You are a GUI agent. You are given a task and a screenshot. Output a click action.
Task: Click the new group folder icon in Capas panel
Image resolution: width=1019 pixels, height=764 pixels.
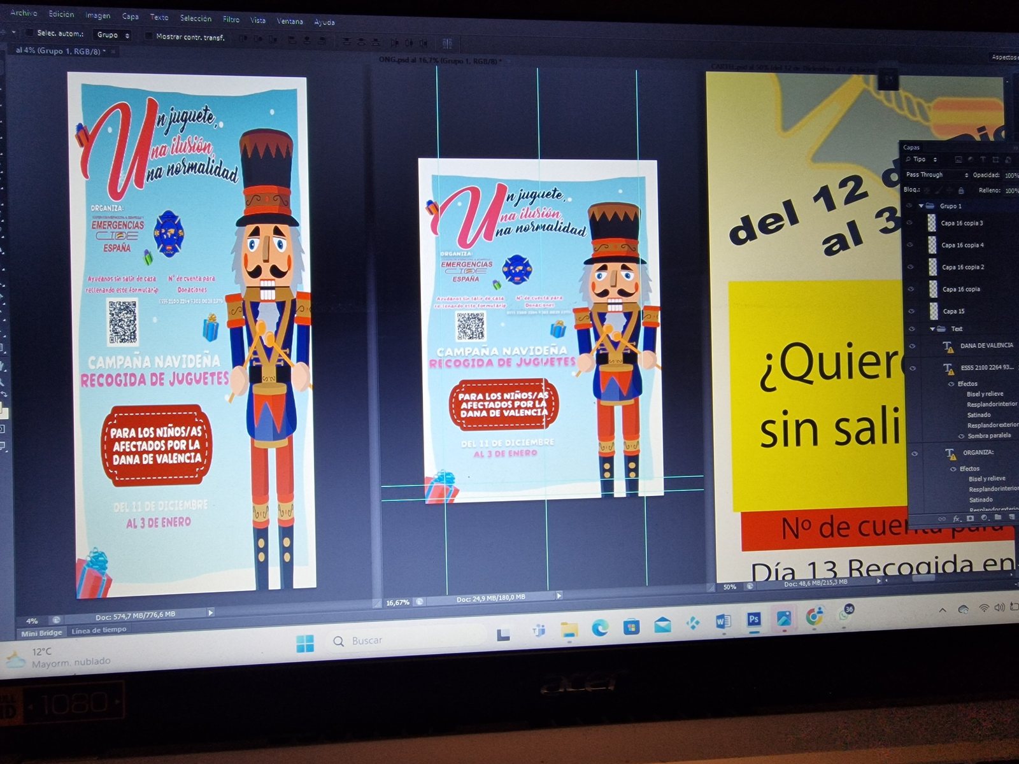[998, 517]
